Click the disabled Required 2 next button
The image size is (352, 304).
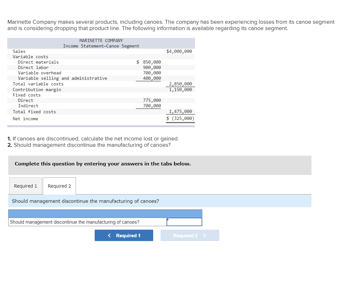[190, 235]
